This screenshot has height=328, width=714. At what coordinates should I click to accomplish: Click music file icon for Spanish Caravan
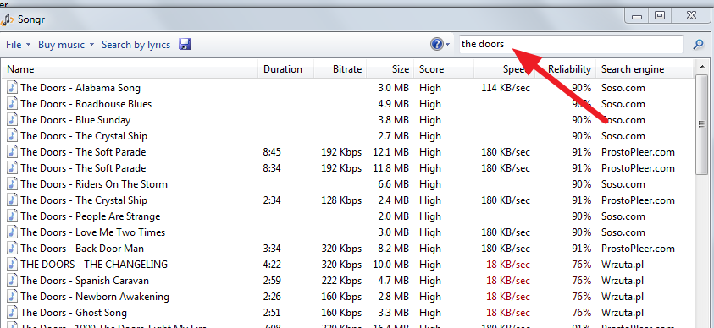click(13, 281)
